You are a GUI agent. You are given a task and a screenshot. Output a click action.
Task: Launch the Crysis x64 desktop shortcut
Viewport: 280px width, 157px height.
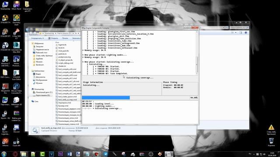pos(17,142)
